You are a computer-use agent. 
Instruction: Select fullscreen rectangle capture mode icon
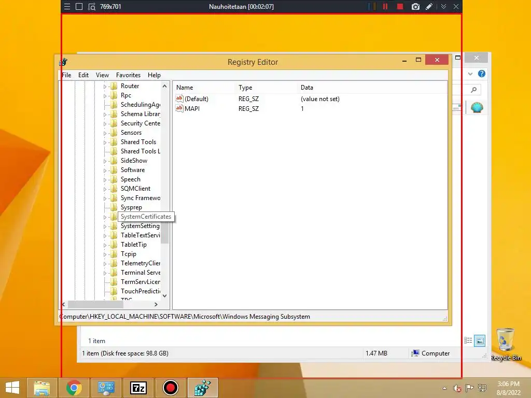pyautogui.click(x=79, y=6)
